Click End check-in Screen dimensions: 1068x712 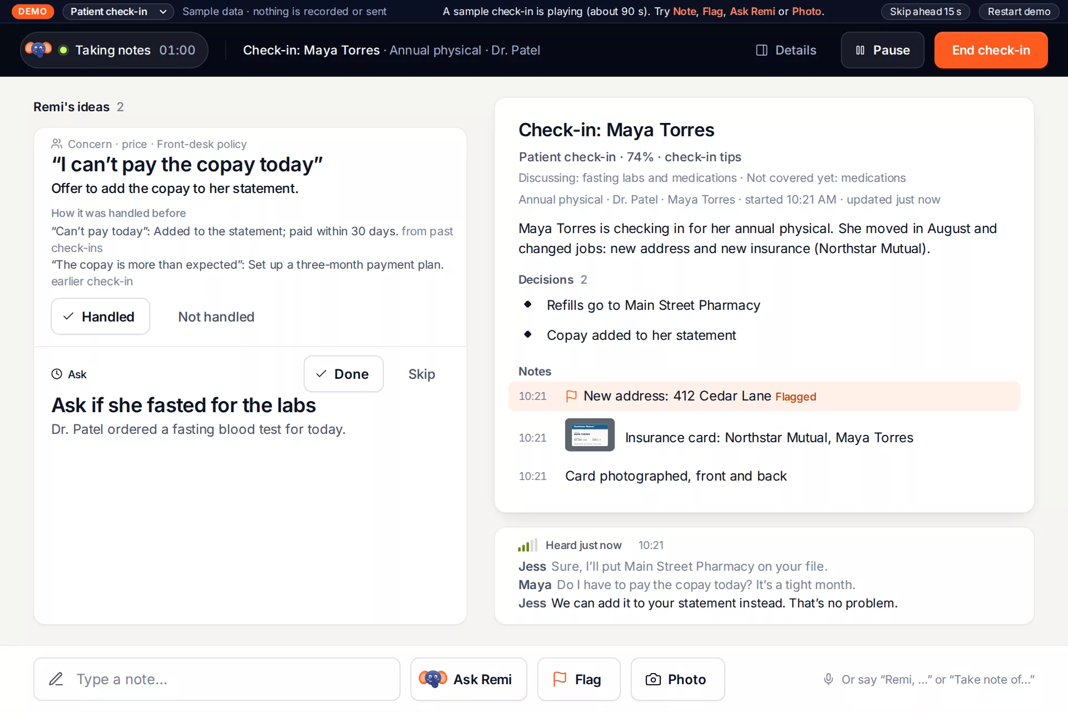click(x=991, y=50)
